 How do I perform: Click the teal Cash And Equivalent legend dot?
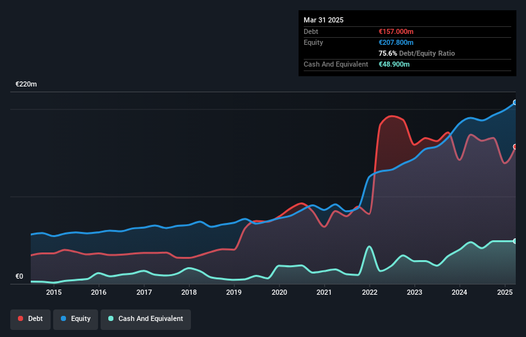pos(111,318)
